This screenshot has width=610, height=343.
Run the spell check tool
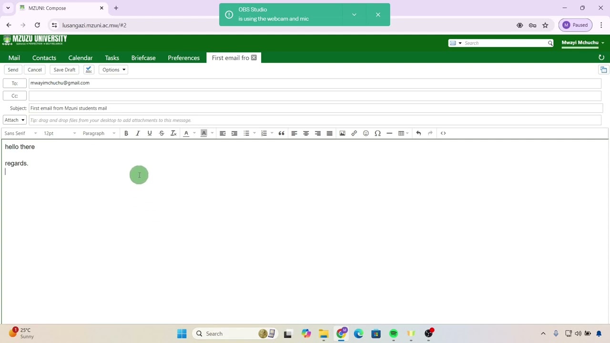tap(89, 70)
